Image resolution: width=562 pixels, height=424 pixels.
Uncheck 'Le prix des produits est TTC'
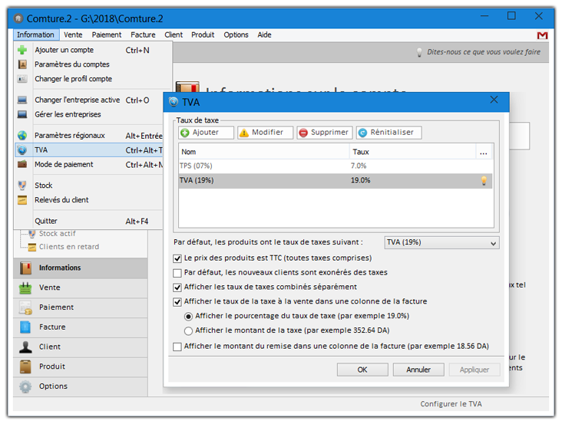tap(178, 258)
